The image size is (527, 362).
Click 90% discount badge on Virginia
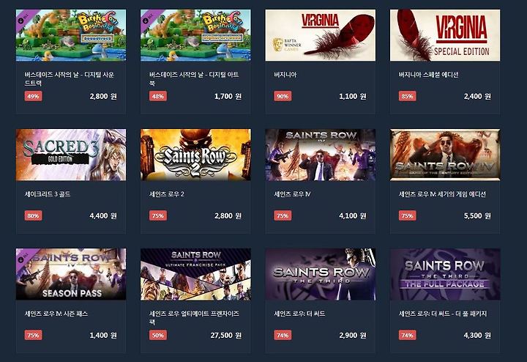coord(283,96)
